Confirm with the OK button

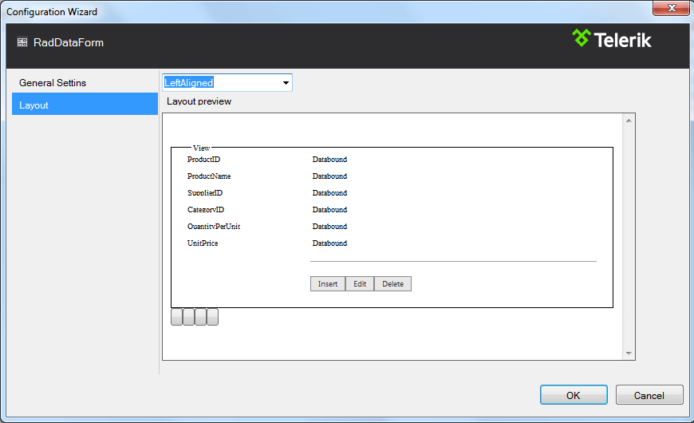(574, 394)
